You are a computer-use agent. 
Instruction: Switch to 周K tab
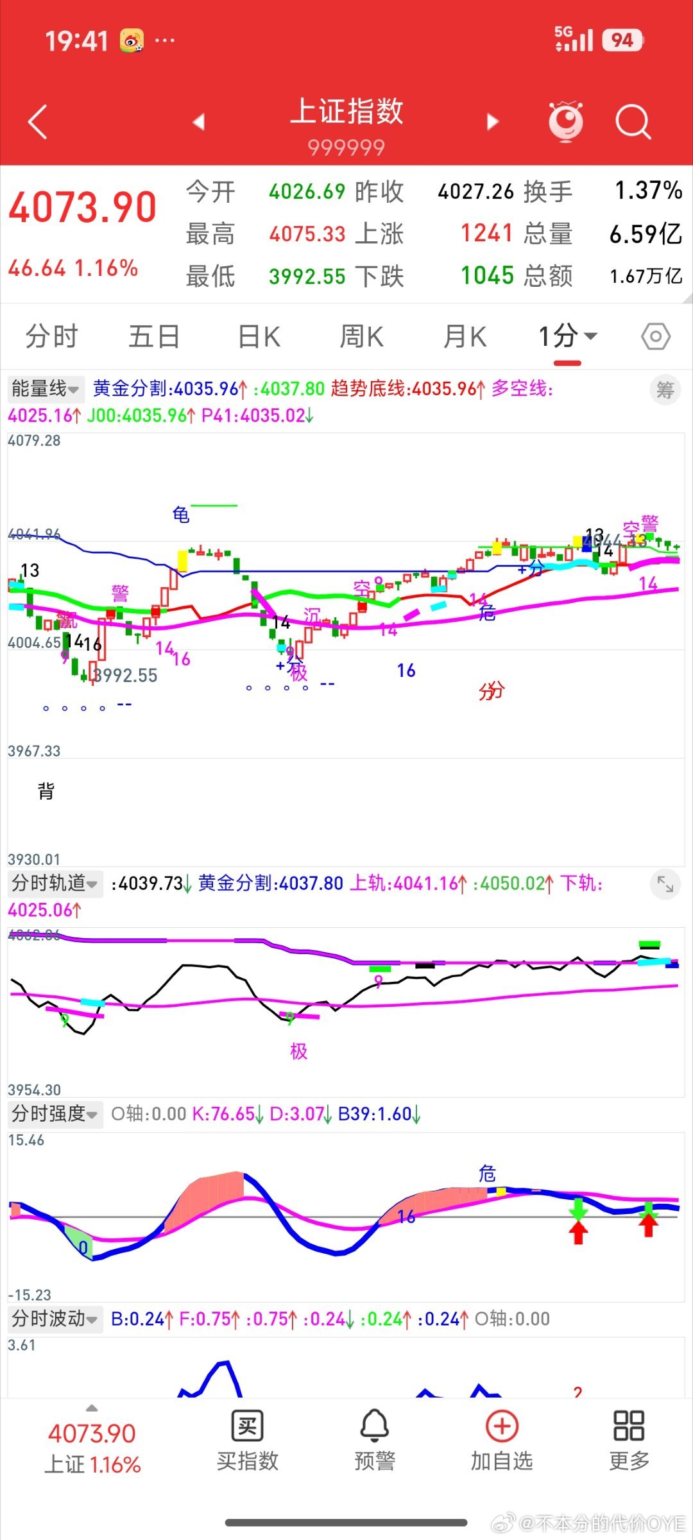coord(361,336)
